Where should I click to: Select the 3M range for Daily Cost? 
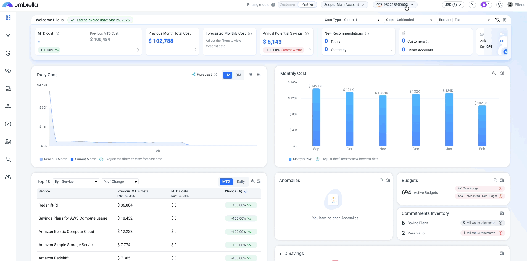pyautogui.click(x=238, y=75)
